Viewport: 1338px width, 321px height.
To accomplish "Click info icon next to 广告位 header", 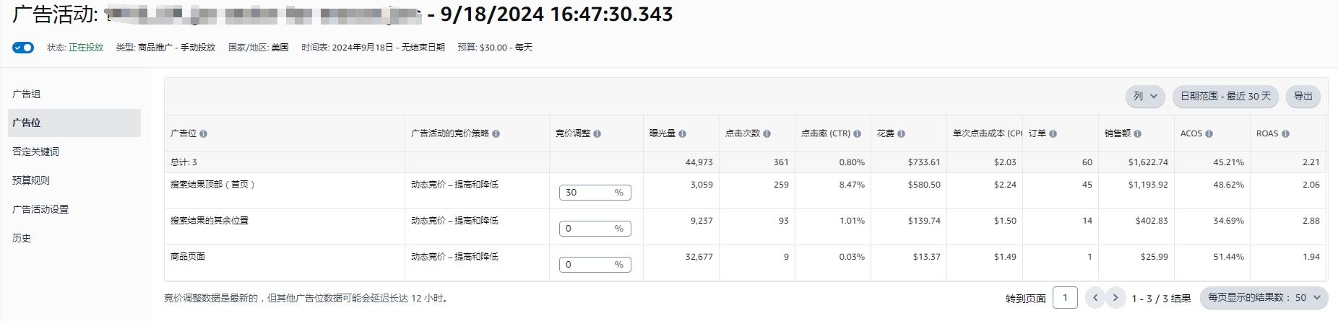I will (x=203, y=134).
